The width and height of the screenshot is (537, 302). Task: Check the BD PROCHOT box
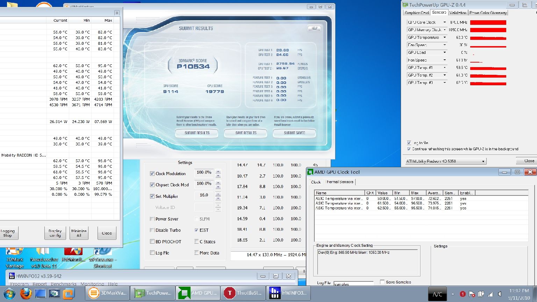152,242
